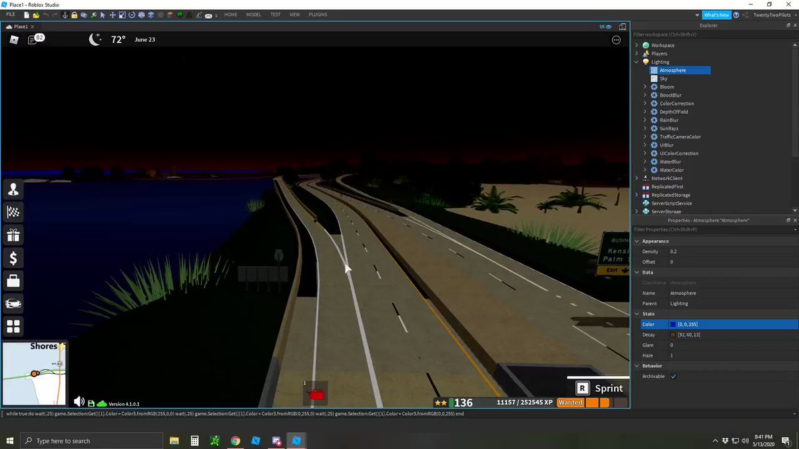
Task: Switch to the HOME ribbon tab
Action: click(230, 15)
